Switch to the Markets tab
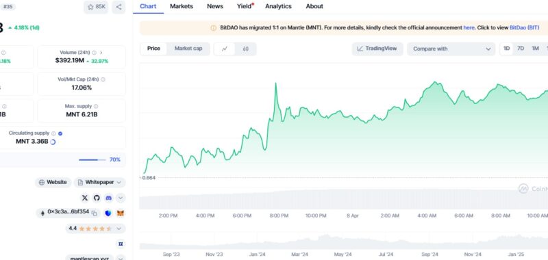The image size is (548, 260). point(182,6)
